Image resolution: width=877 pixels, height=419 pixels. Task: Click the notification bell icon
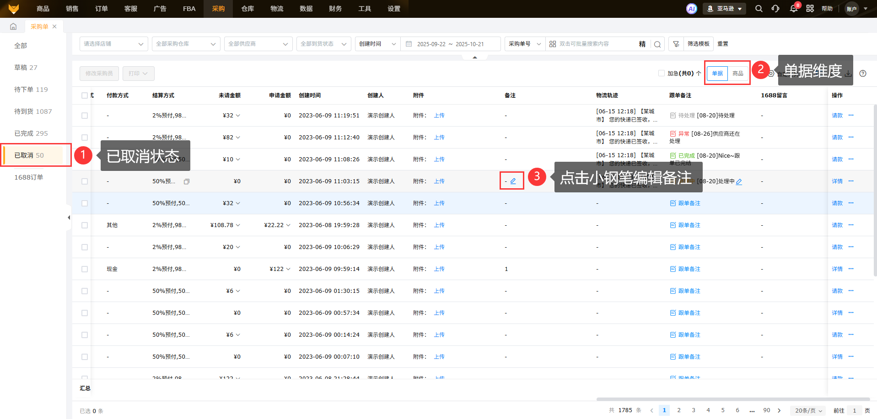click(793, 9)
